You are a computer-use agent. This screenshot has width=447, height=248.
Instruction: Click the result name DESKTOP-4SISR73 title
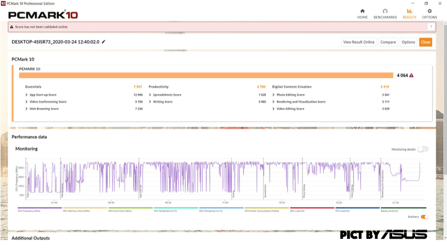55,41
